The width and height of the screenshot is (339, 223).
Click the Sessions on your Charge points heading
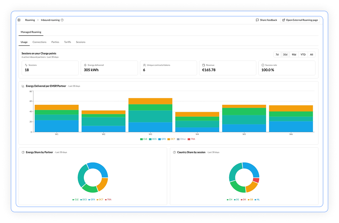coord(39,54)
